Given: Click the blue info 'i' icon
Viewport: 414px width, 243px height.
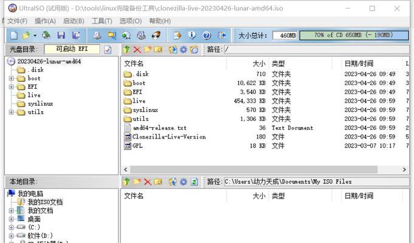Looking at the screenshot, I should (x=192, y=35).
